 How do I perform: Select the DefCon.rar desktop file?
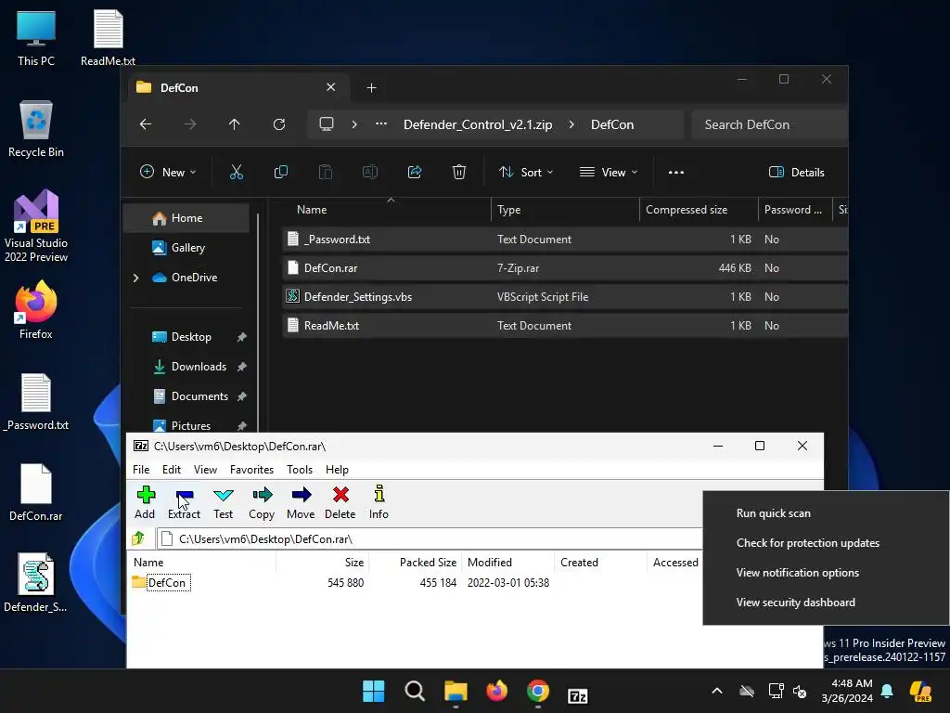(x=36, y=492)
